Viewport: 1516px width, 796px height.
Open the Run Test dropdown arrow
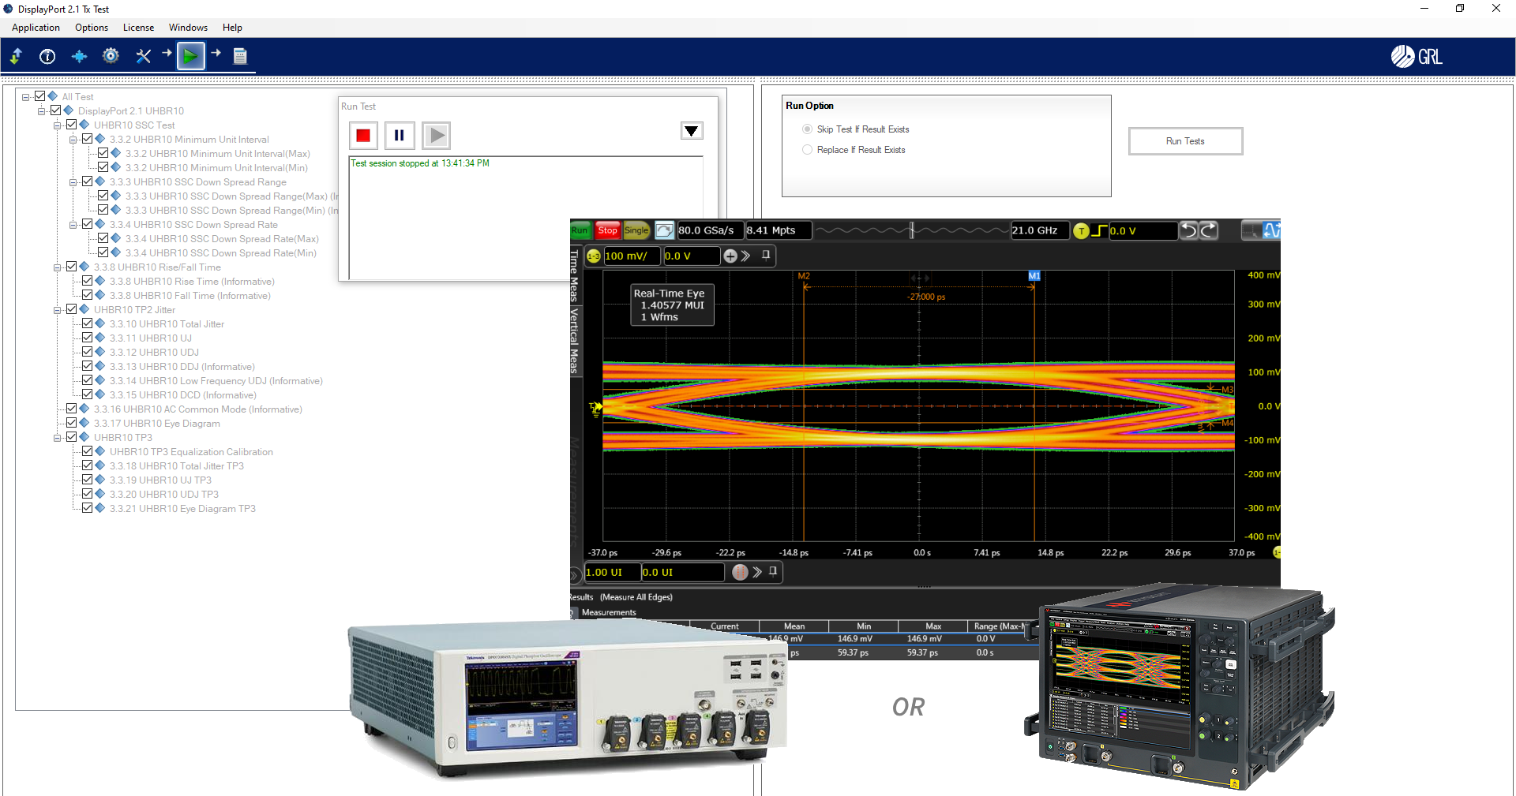[x=691, y=130]
